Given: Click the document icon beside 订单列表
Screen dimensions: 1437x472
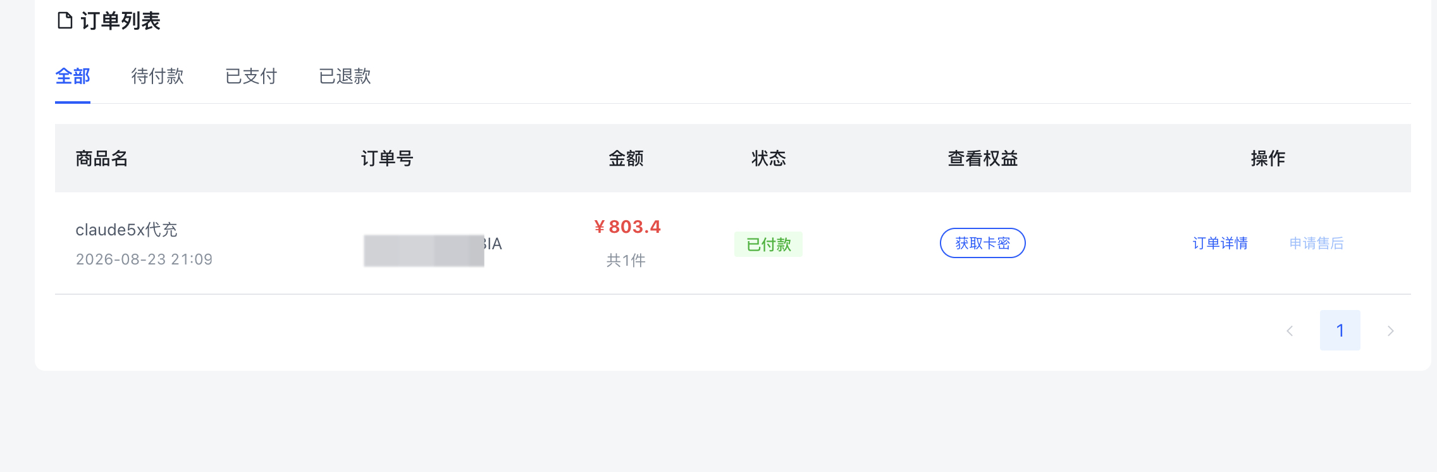Looking at the screenshot, I should [x=65, y=21].
